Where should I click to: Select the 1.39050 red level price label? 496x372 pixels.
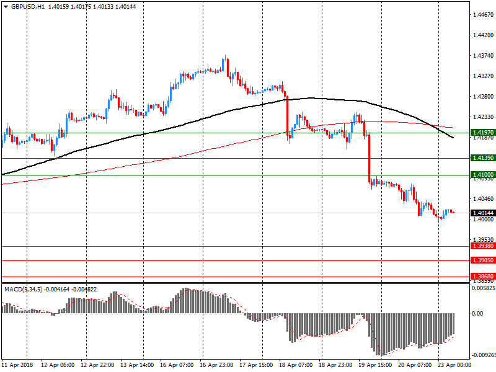(483, 260)
